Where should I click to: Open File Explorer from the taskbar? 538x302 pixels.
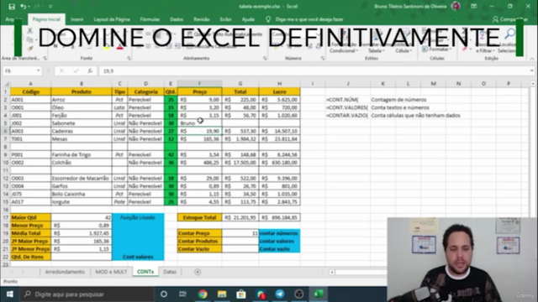pos(222,294)
